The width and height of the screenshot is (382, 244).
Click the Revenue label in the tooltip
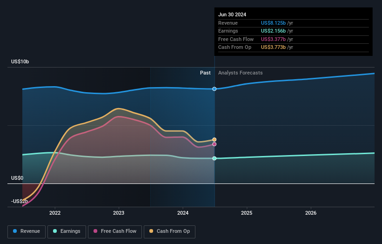(228, 23)
